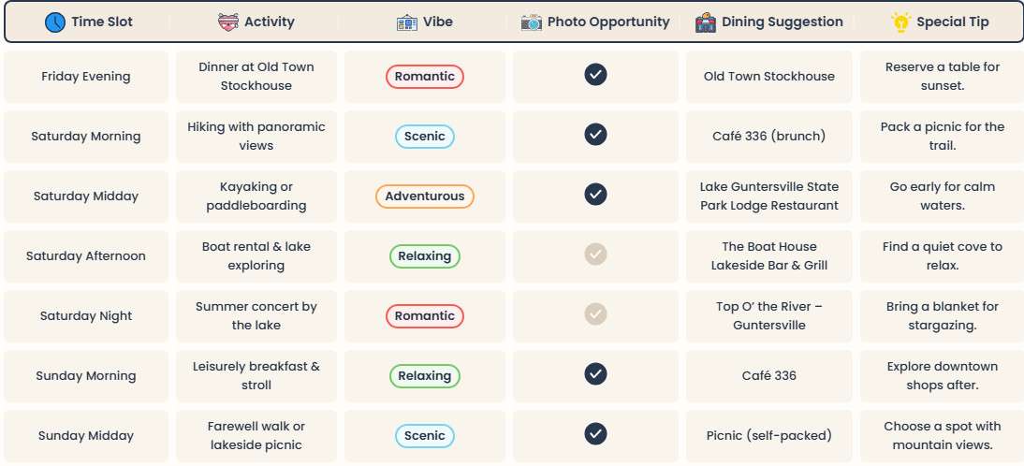Toggle the Saturday Afternoon photo opportunity checkmark

[595, 255]
